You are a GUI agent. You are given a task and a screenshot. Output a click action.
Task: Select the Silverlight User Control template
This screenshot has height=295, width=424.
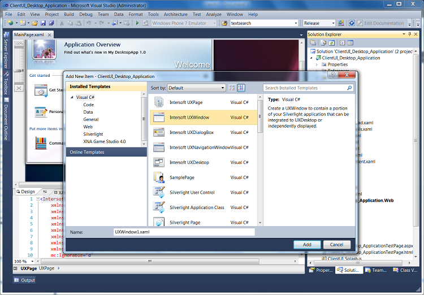pos(203,193)
